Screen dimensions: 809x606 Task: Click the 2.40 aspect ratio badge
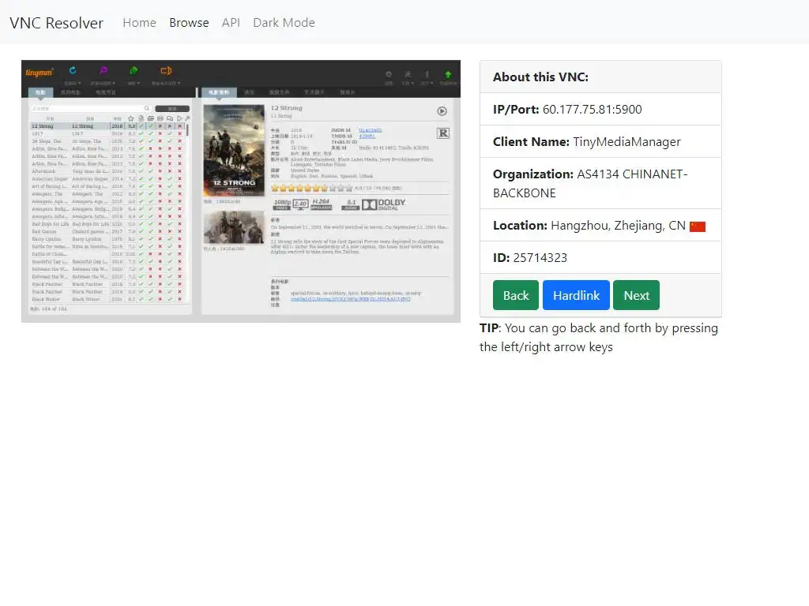point(301,204)
